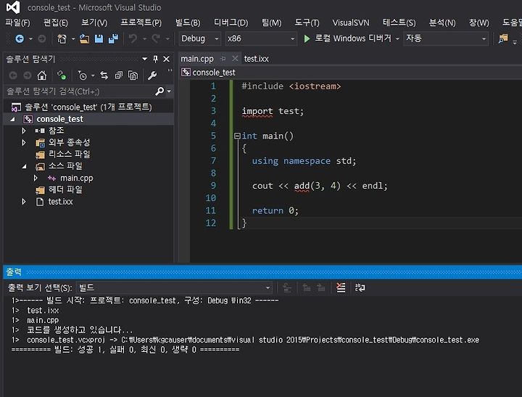Click the Navigate Backward toolbar arrow

tap(20, 38)
